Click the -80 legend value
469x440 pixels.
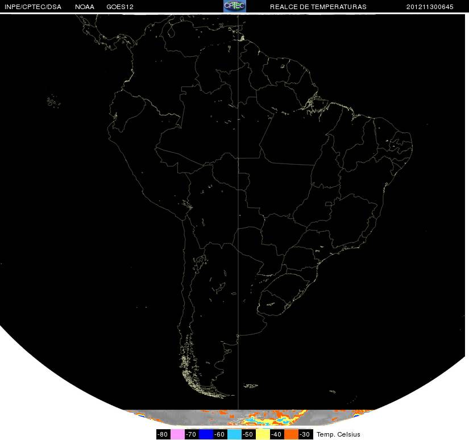pyautogui.click(x=163, y=434)
